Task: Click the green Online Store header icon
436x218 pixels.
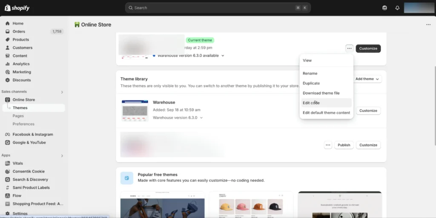Action: (77, 25)
